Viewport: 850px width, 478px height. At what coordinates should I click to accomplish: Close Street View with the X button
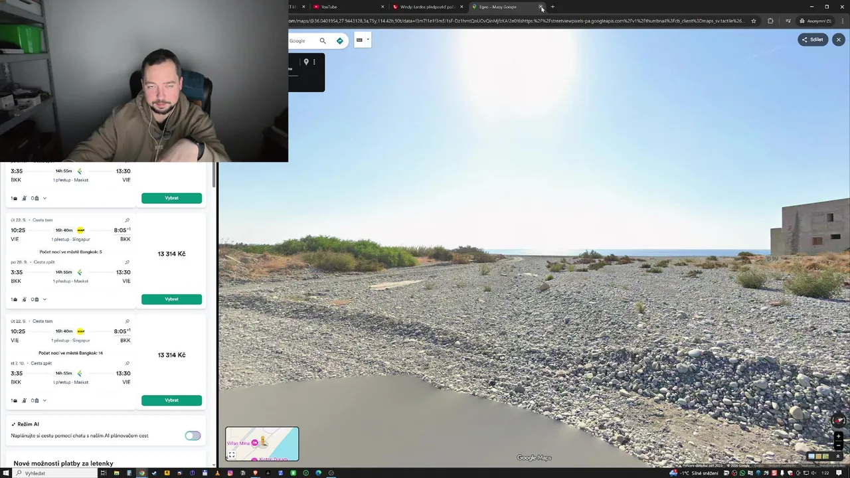point(839,40)
